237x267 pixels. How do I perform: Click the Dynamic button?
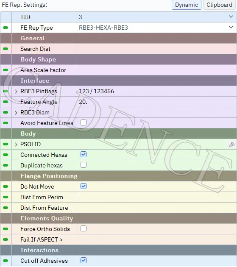(x=187, y=5)
